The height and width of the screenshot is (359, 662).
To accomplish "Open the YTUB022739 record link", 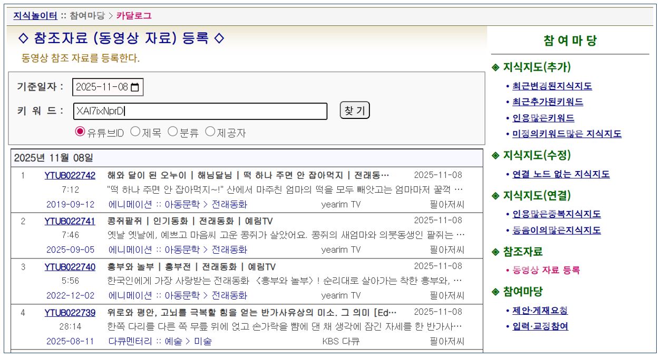I will pyautogui.click(x=70, y=313).
